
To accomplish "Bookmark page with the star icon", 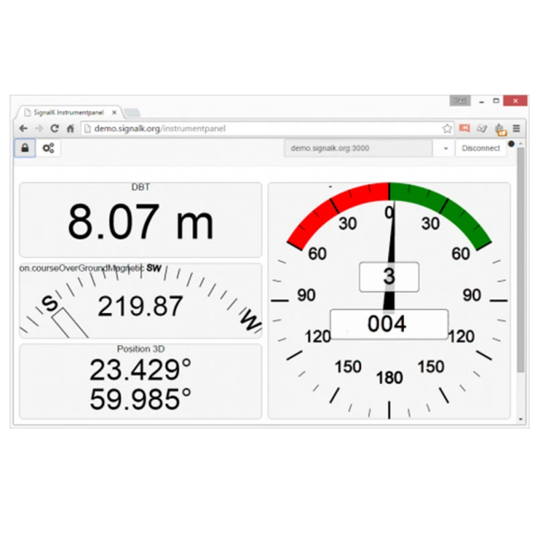I will [x=447, y=128].
